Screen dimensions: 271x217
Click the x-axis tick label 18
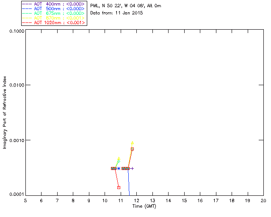232,200
